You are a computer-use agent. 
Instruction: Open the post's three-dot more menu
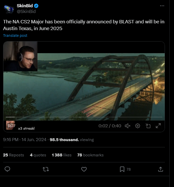click(x=162, y=6)
